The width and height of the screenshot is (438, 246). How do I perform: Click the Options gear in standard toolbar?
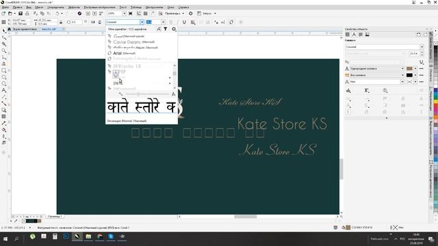click(190, 14)
